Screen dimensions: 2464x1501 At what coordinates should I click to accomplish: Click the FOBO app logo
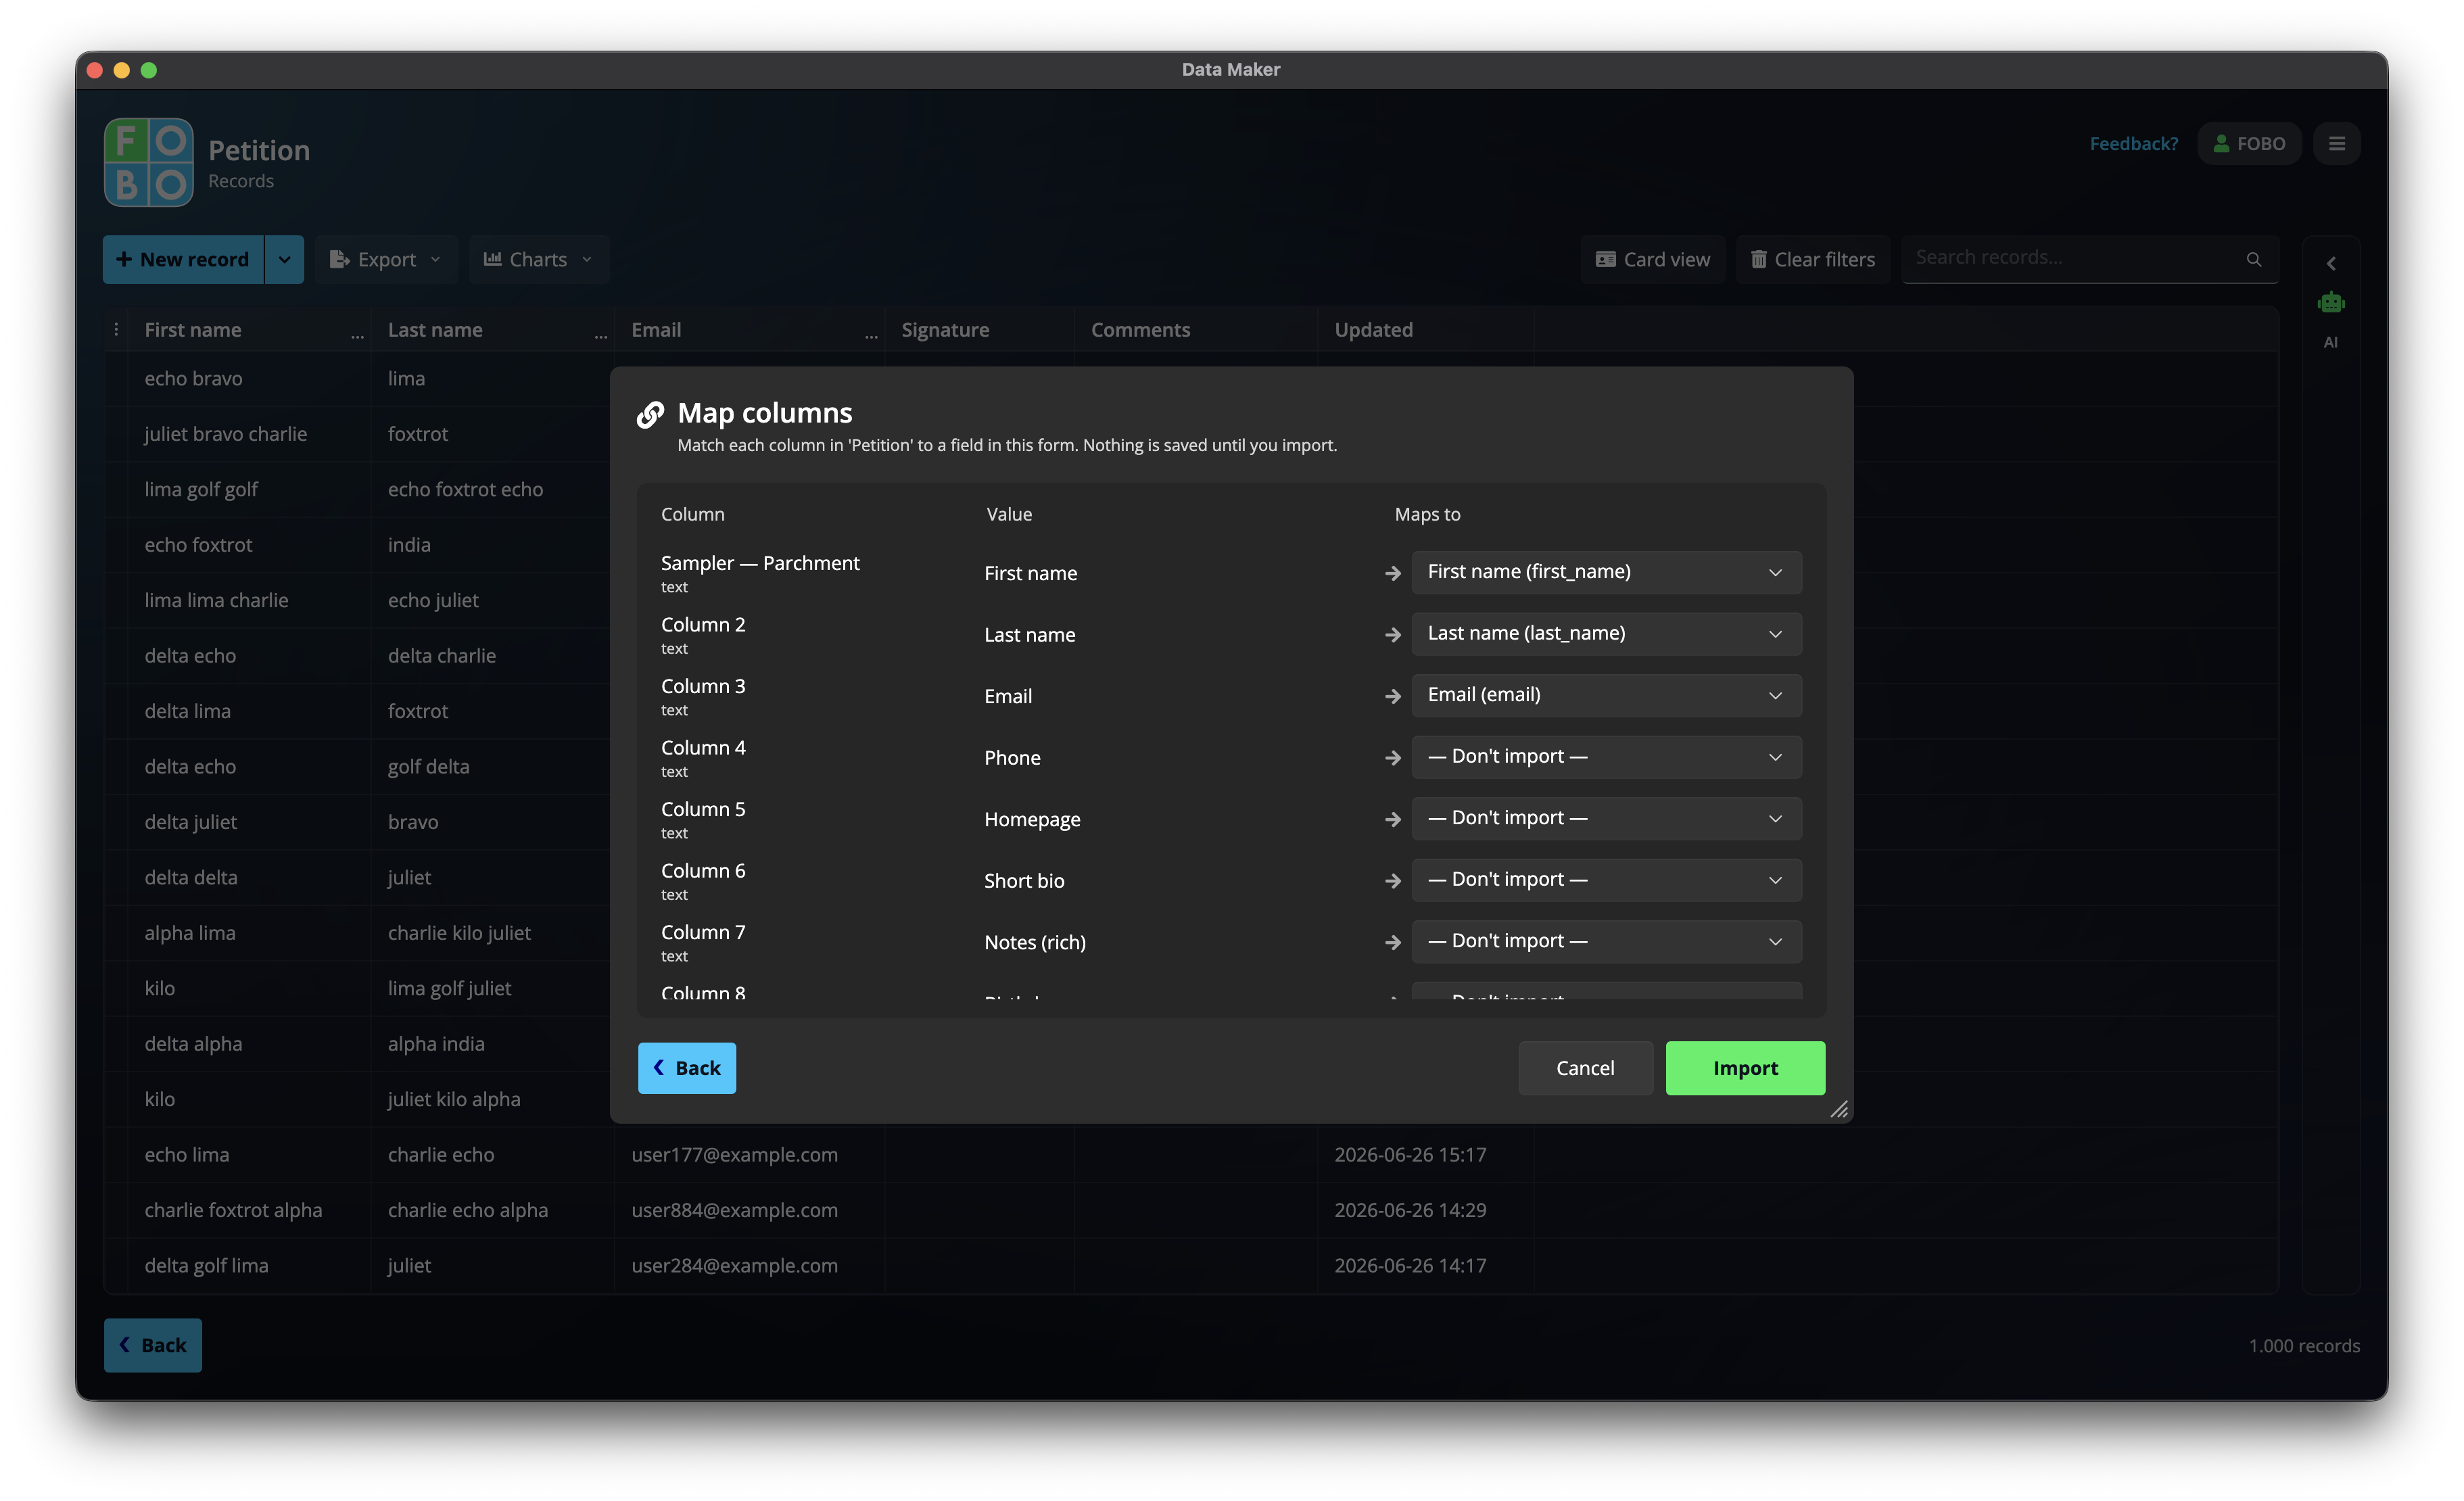[149, 162]
